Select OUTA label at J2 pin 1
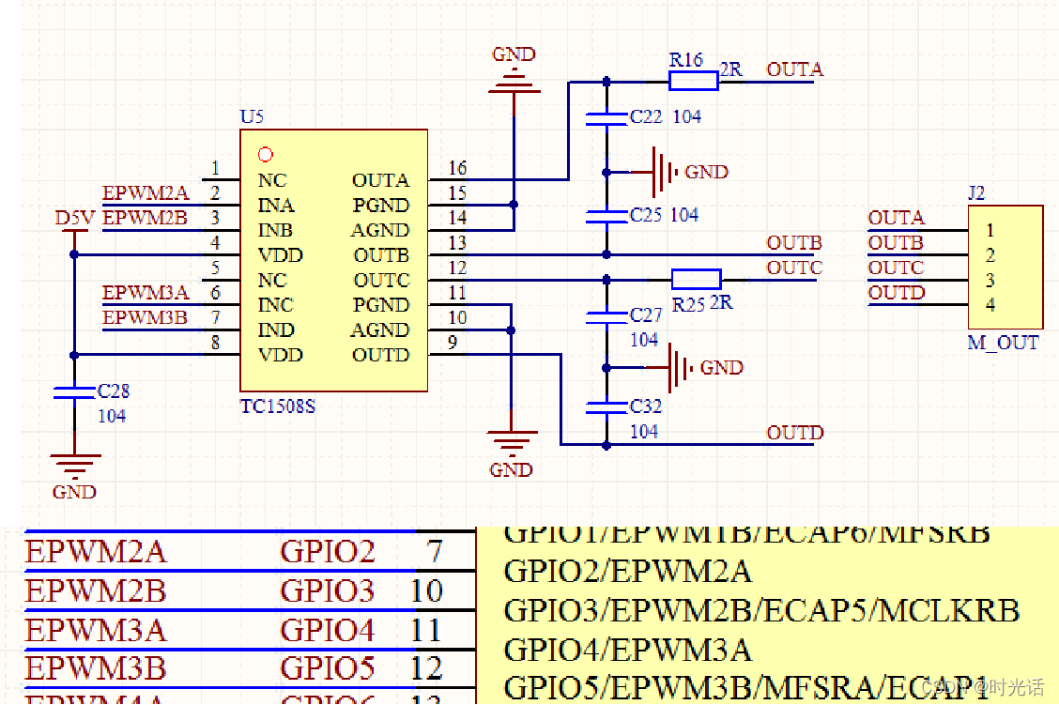 pyautogui.click(x=897, y=218)
